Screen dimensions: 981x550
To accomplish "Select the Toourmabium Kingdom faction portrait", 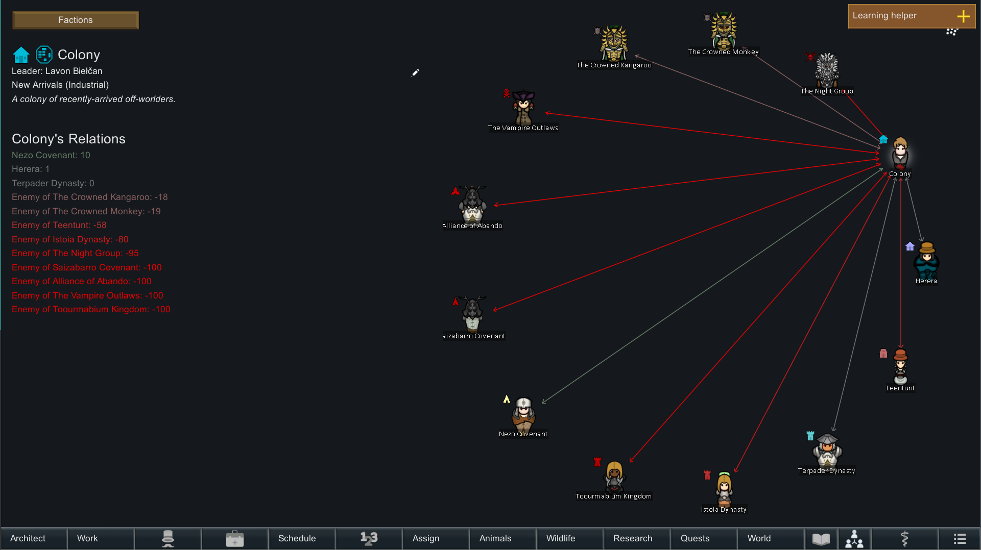I will pos(614,477).
